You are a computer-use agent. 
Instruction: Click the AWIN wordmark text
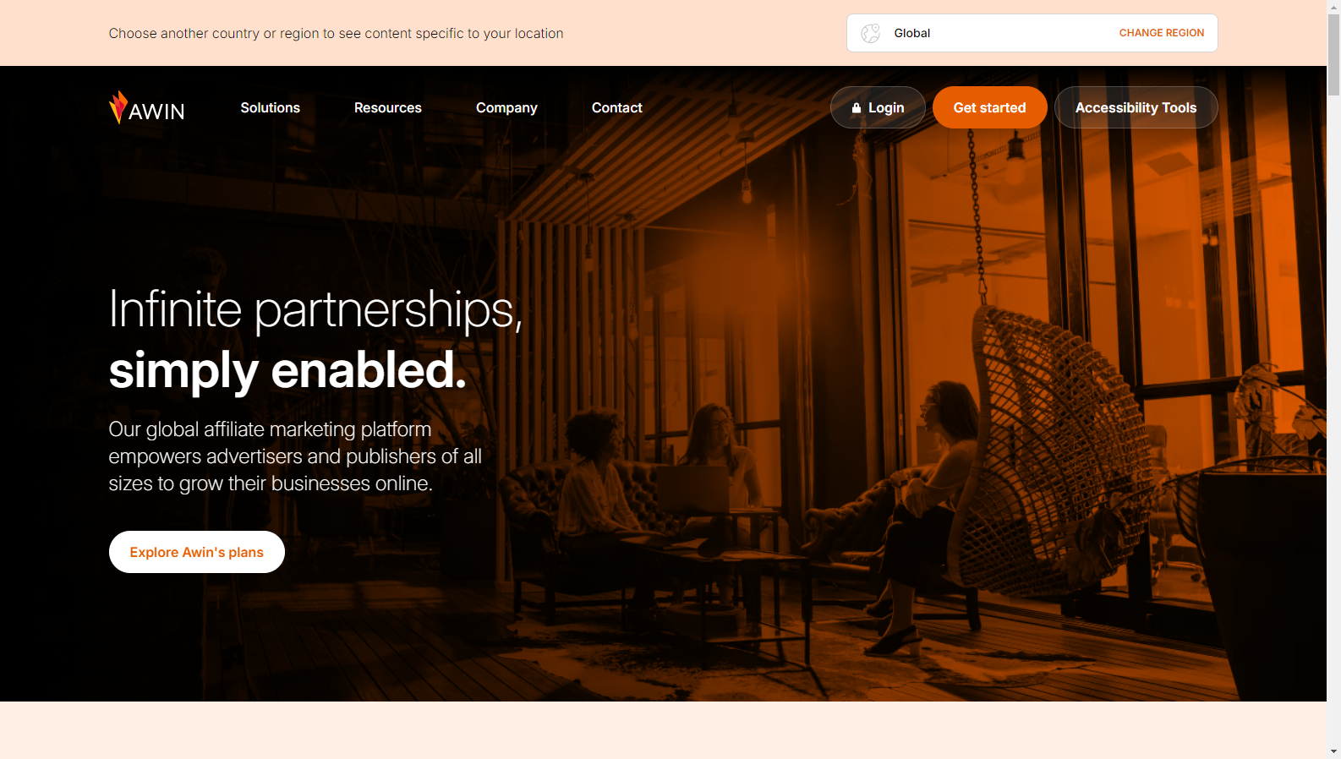point(156,112)
